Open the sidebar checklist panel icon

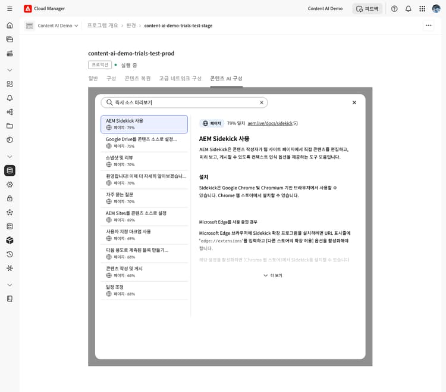point(10,226)
